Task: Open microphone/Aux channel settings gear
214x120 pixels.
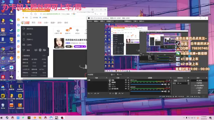Action: 169,84
